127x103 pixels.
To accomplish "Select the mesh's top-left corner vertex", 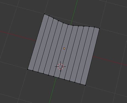I will [44, 14].
